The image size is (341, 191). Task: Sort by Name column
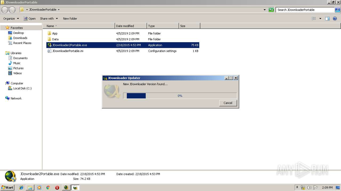coord(79,26)
